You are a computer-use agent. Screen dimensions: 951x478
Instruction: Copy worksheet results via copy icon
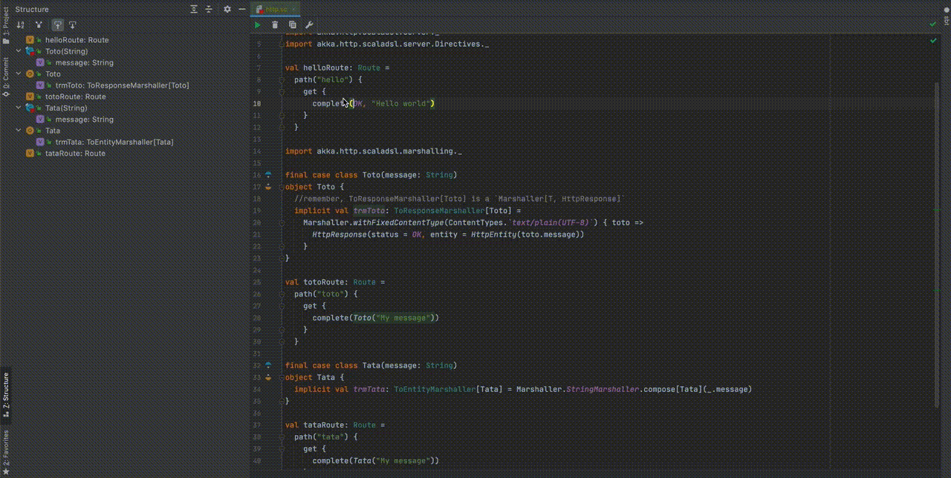tap(293, 24)
